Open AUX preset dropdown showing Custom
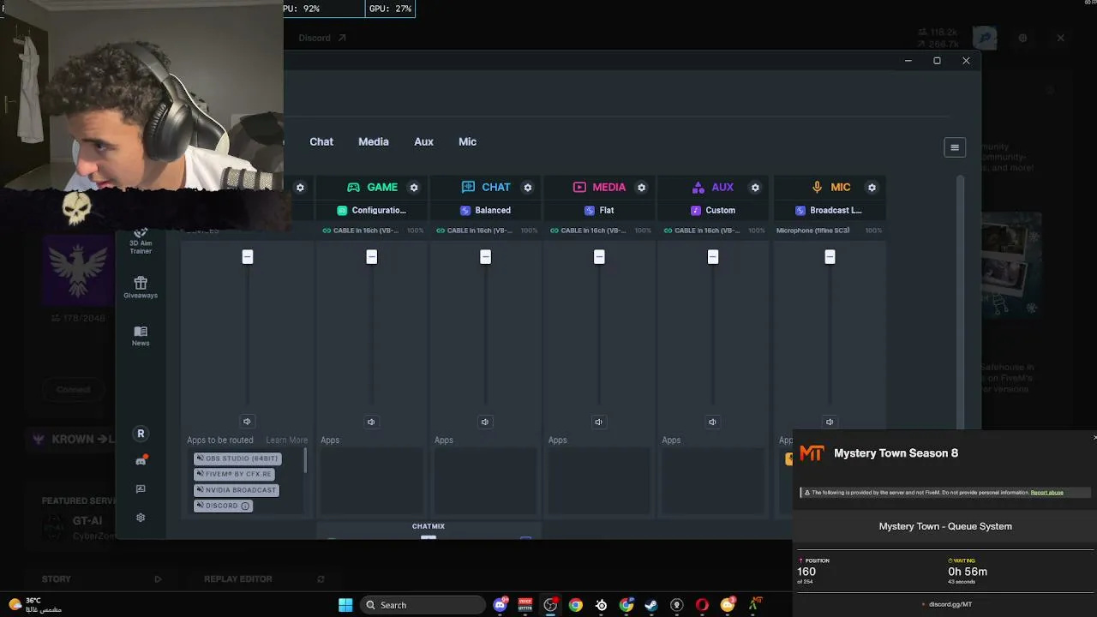Viewport: 1097px width, 617px height. [x=713, y=210]
